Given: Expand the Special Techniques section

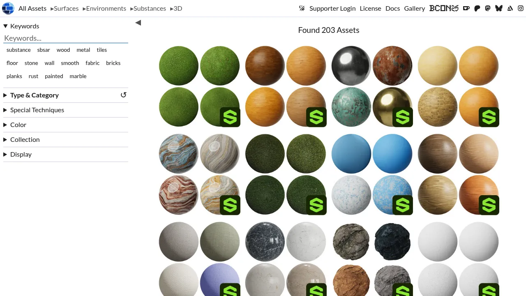Looking at the screenshot, I should [x=37, y=110].
